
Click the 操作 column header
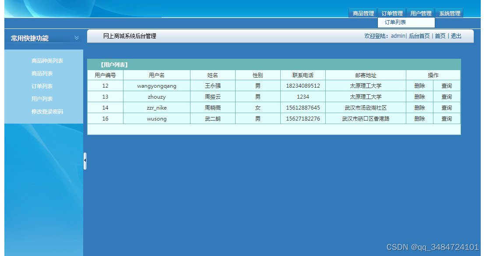(433, 75)
